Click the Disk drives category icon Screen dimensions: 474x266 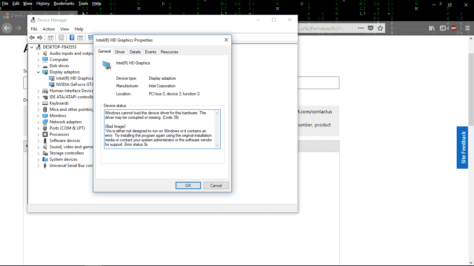[x=45, y=66]
